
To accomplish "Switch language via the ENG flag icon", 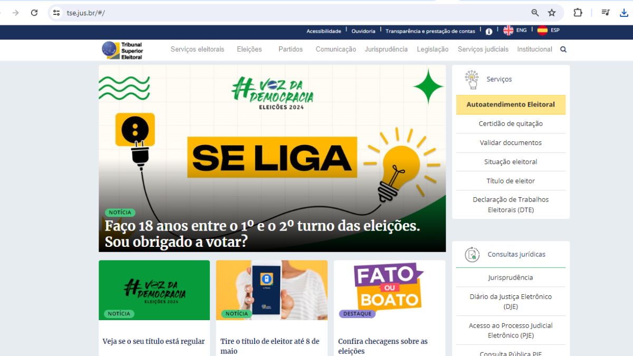I will point(509,31).
